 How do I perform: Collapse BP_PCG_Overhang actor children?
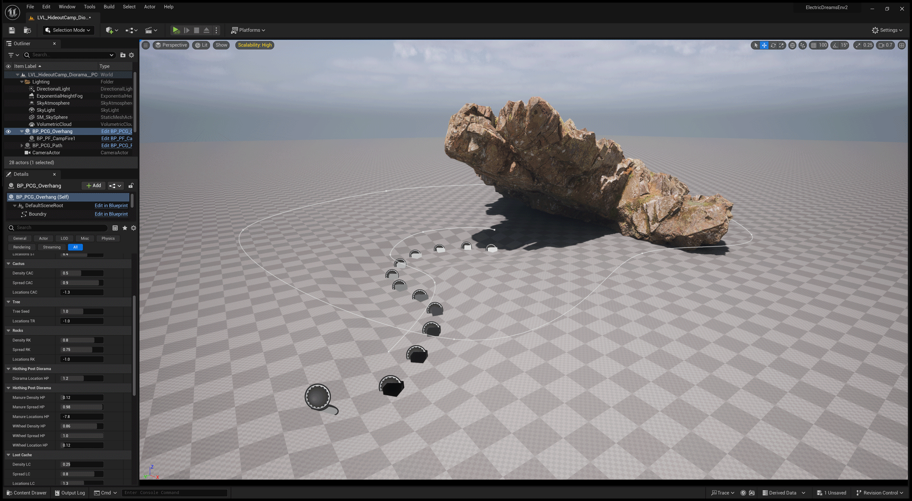tap(22, 131)
